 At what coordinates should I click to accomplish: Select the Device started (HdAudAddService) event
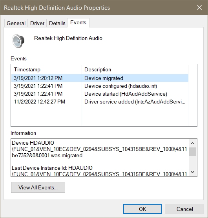point(100,94)
